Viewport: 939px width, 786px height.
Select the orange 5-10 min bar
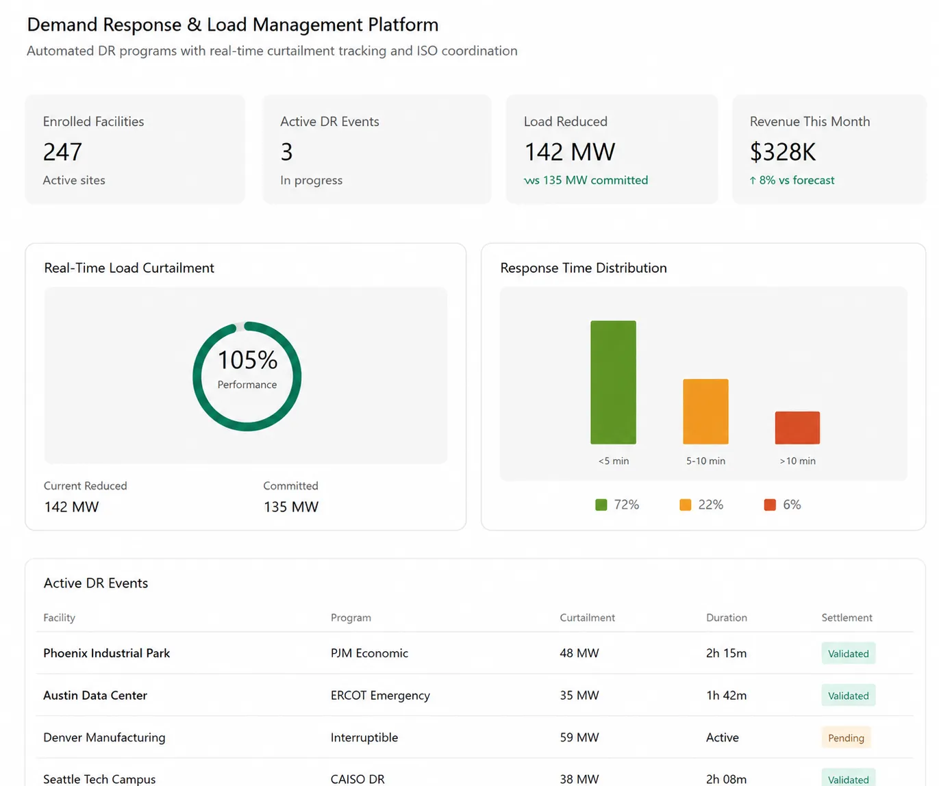pyautogui.click(x=705, y=411)
